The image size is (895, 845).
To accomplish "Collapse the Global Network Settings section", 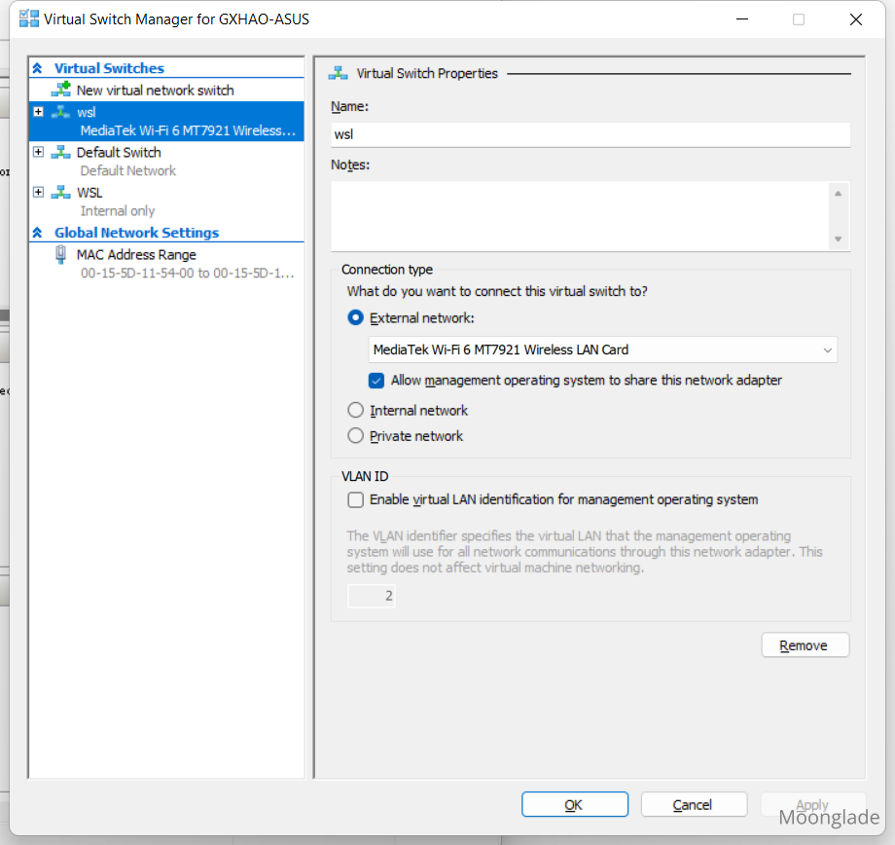I will [x=38, y=233].
